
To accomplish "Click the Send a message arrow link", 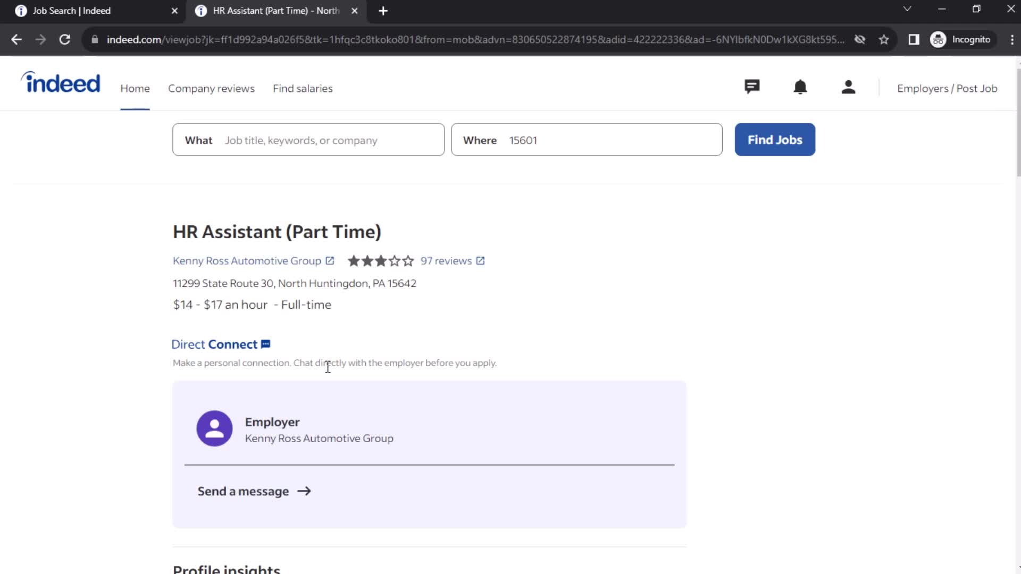I will (255, 491).
